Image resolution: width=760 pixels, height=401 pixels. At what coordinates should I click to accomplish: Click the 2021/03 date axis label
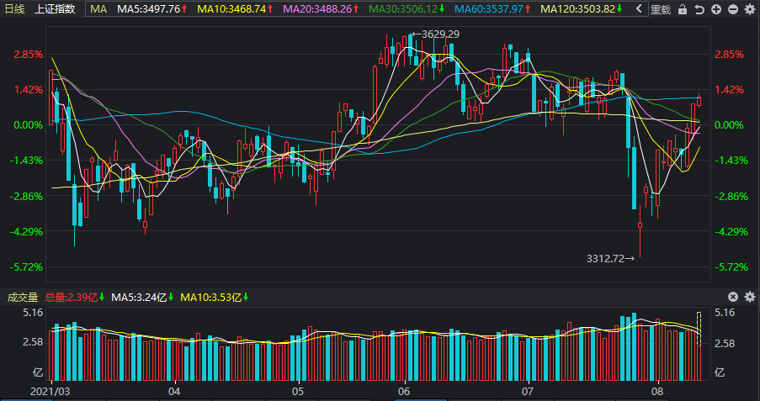coord(50,391)
